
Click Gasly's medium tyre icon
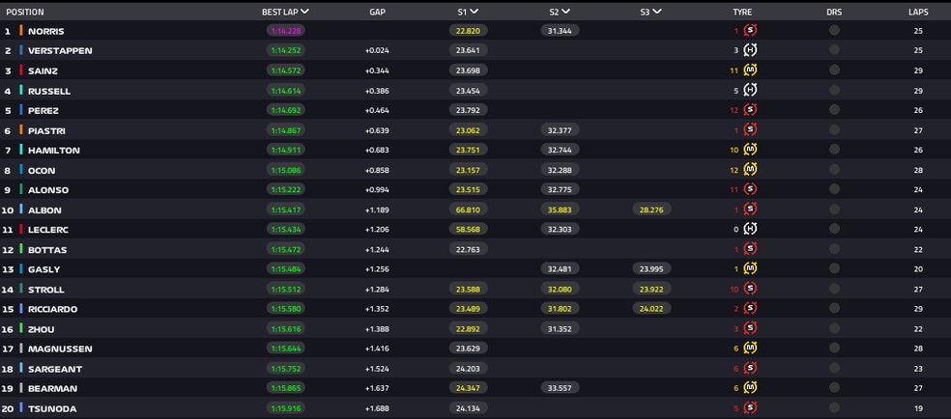click(750, 268)
